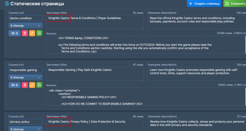Viewport: 246px width, 131px height.
Task: Delete the page with ID 3
Action: point(25,33)
